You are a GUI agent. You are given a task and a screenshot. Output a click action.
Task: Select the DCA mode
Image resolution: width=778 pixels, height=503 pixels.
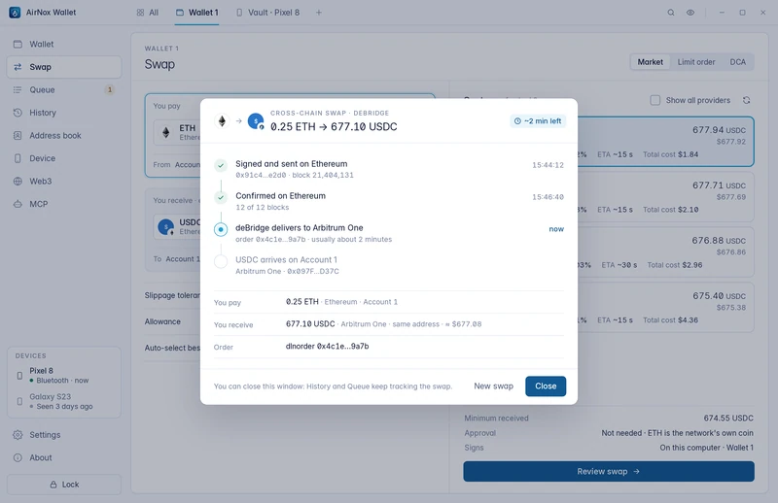[737, 62]
